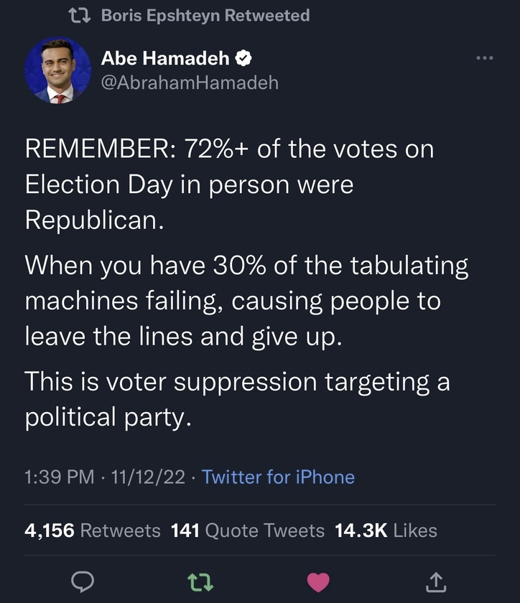The image size is (520, 603).
Task: Click the 11/12/22 date
Action: [x=145, y=477]
